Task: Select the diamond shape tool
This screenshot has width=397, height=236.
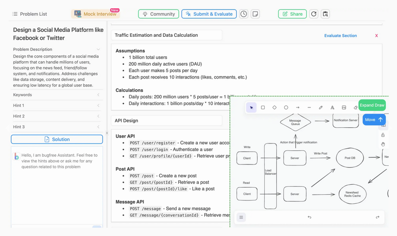Action: pos(275,107)
